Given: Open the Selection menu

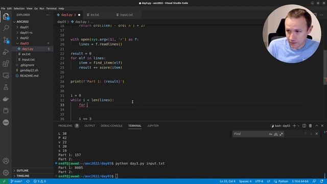Looking at the screenshot, I should [19, 9].
